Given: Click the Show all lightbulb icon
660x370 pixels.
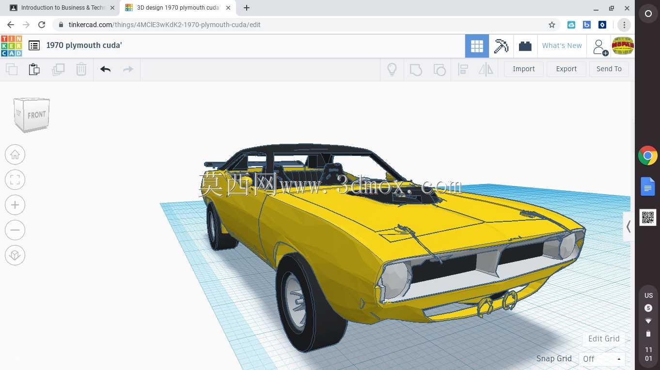Looking at the screenshot, I should tap(392, 69).
